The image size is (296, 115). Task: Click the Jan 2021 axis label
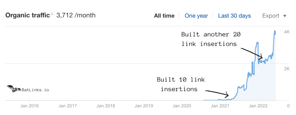pos(220,106)
